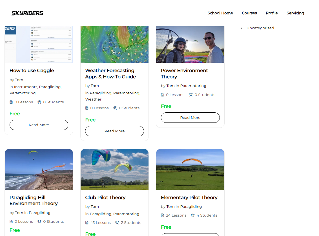Open School Home menu item

tap(220, 13)
